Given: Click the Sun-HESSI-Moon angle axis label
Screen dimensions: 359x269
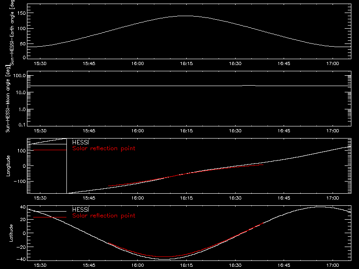Looking at the screenshot, I should [x=8, y=99].
